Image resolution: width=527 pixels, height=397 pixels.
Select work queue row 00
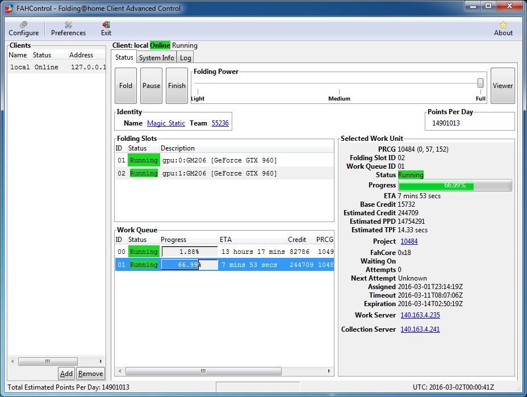click(224, 252)
